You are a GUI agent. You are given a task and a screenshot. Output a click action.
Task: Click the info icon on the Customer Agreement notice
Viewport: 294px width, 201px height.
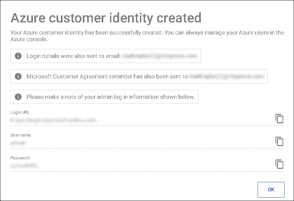click(x=18, y=76)
